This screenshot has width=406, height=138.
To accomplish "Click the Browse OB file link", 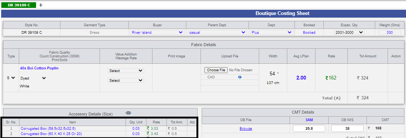I will [246, 129].
